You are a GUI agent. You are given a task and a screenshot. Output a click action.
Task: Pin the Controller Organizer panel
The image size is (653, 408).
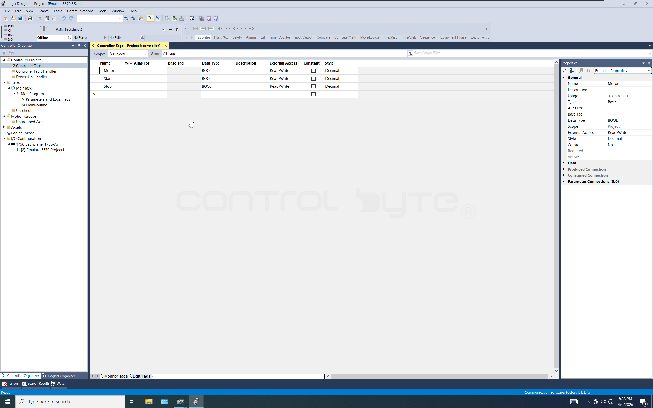point(79,46)
